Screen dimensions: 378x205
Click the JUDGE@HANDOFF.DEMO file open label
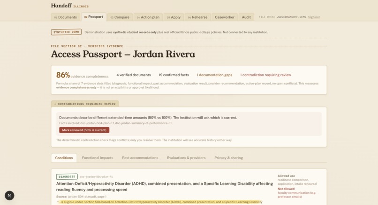pos(291,17)
